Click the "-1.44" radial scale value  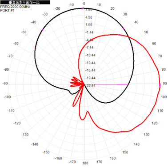(89, 32)
